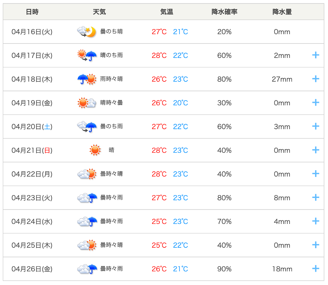Expand the 04月26日 forecast plus icon
The width and height of the screenshot is (328, 285).
[316, 269]
